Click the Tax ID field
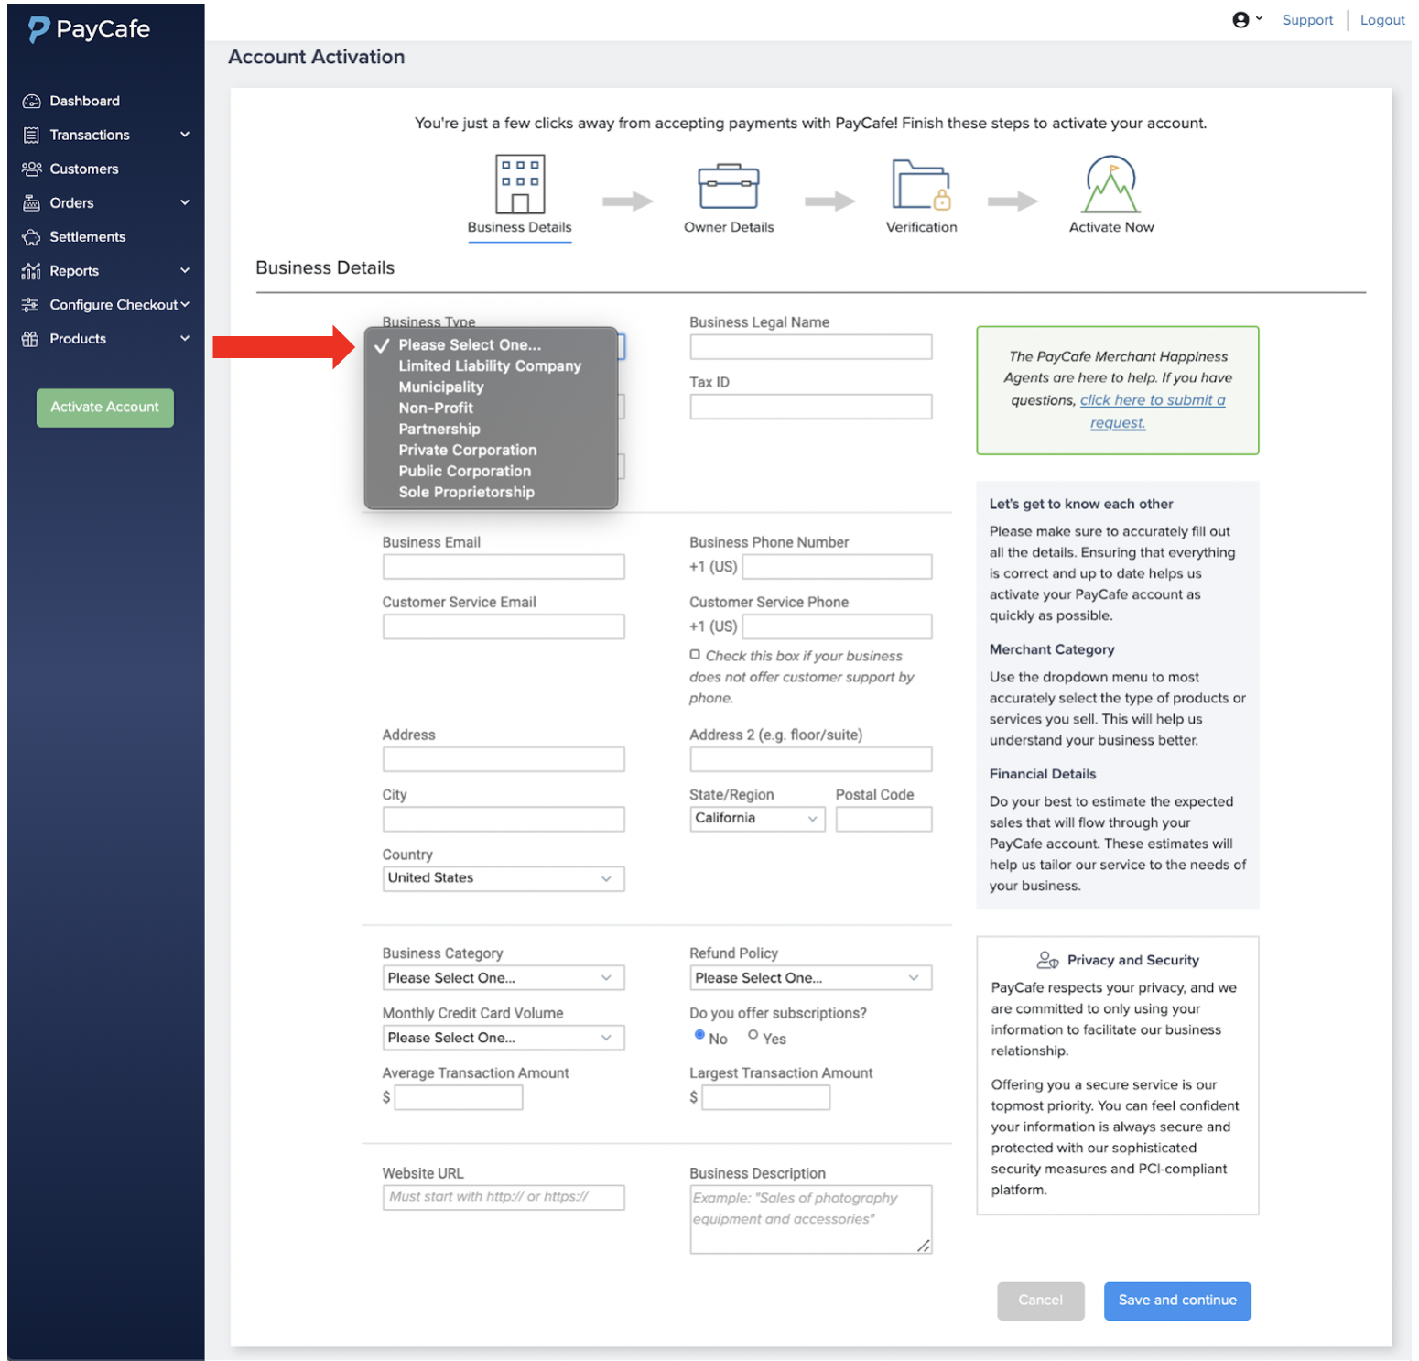The image size is (1419, 1361). (810, 407)
